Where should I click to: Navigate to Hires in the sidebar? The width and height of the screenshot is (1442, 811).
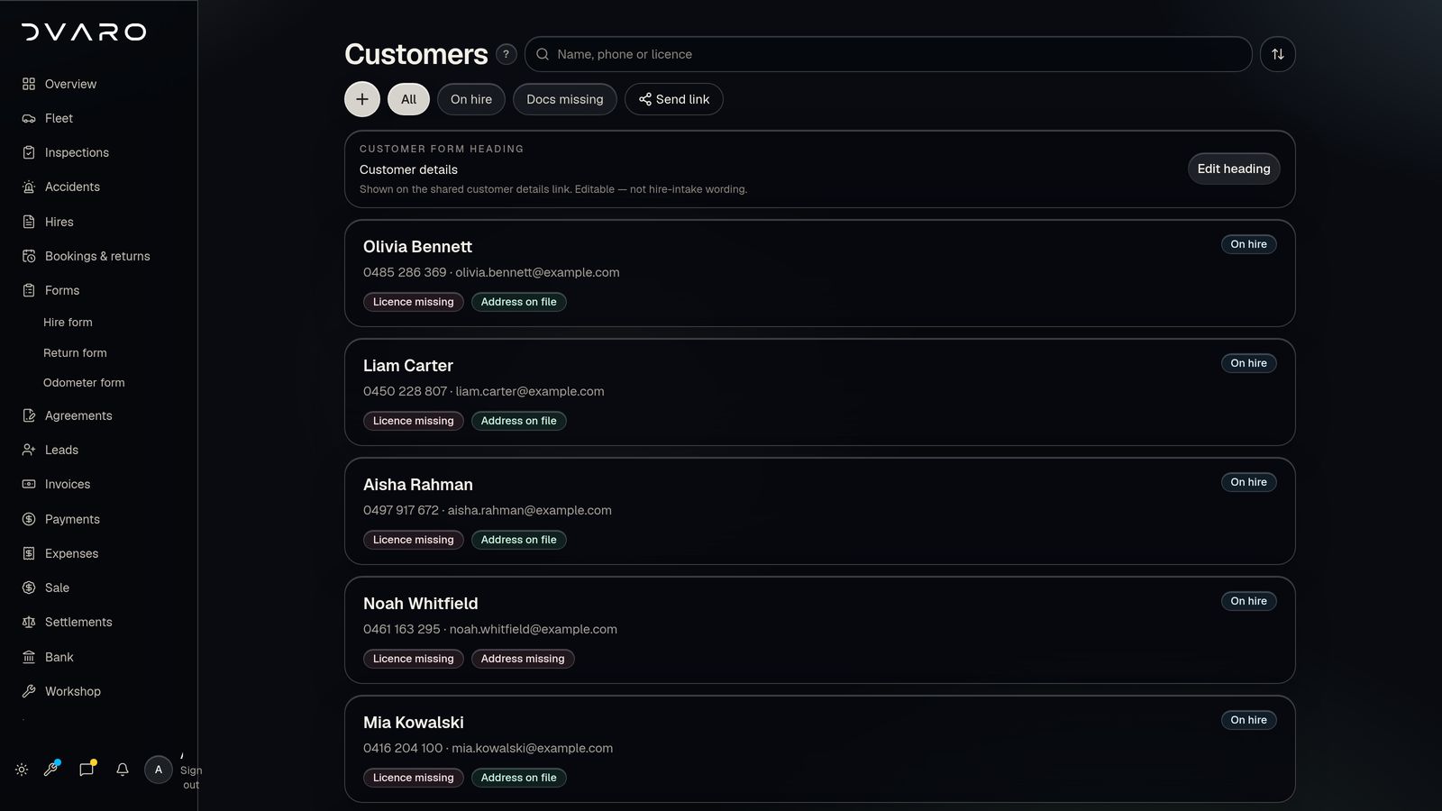click(48, 222)
